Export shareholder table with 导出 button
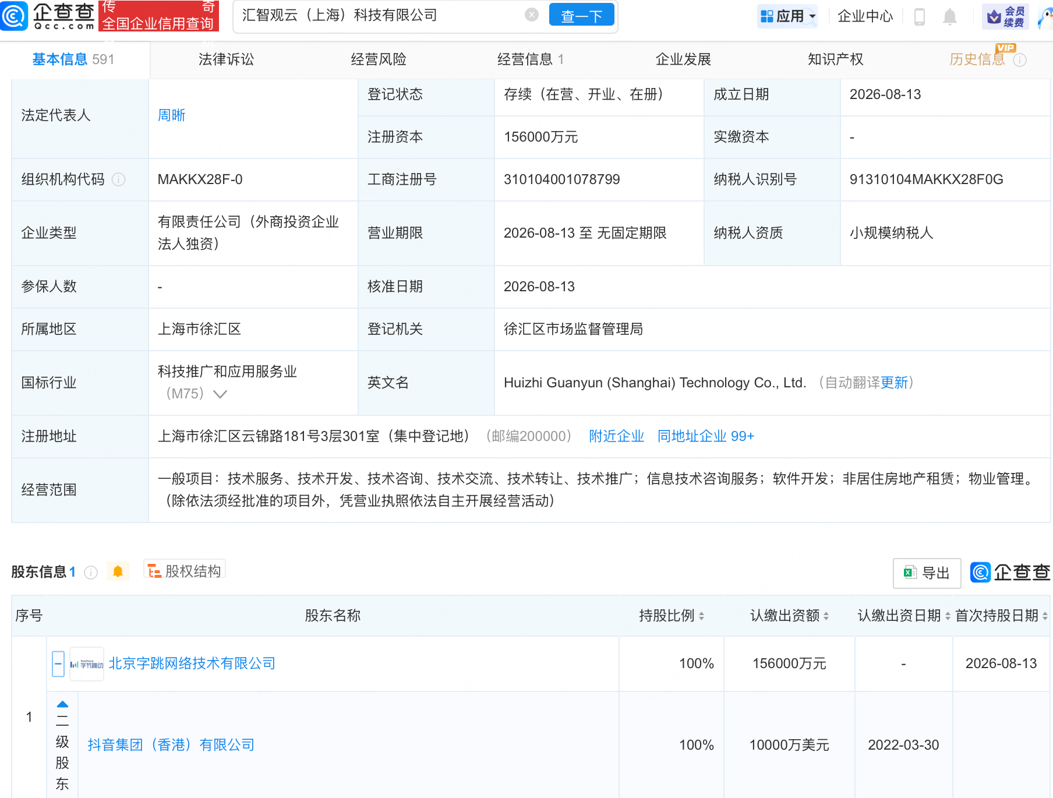Image resolution: width=1053 pixels, height=798 pixels. pyautogui.click(x=927, y=573)
